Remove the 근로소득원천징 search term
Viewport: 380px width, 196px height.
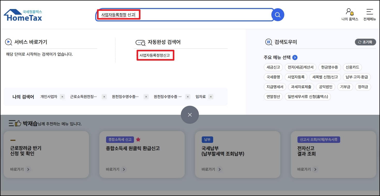(104, 96)
